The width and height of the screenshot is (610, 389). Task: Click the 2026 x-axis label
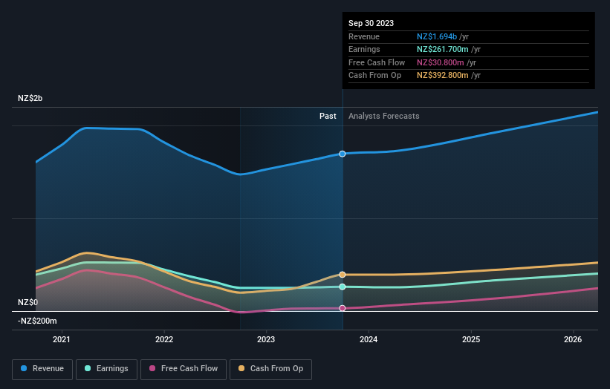coord(573,340)
